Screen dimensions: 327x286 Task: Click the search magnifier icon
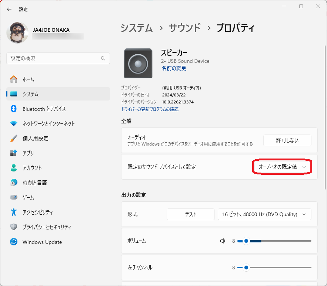coord(103,58)
